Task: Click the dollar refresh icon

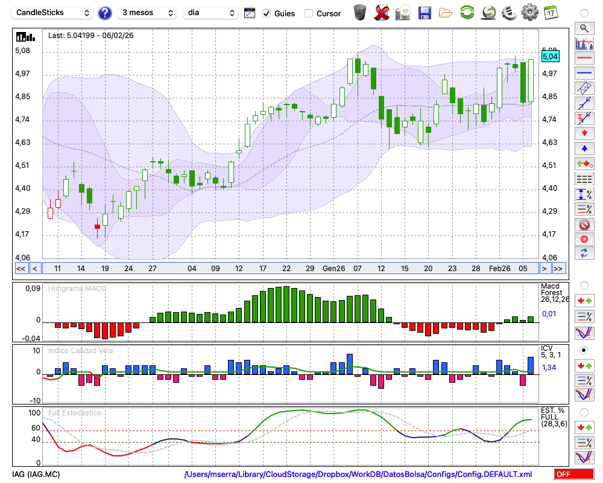Action: point(488,12)
